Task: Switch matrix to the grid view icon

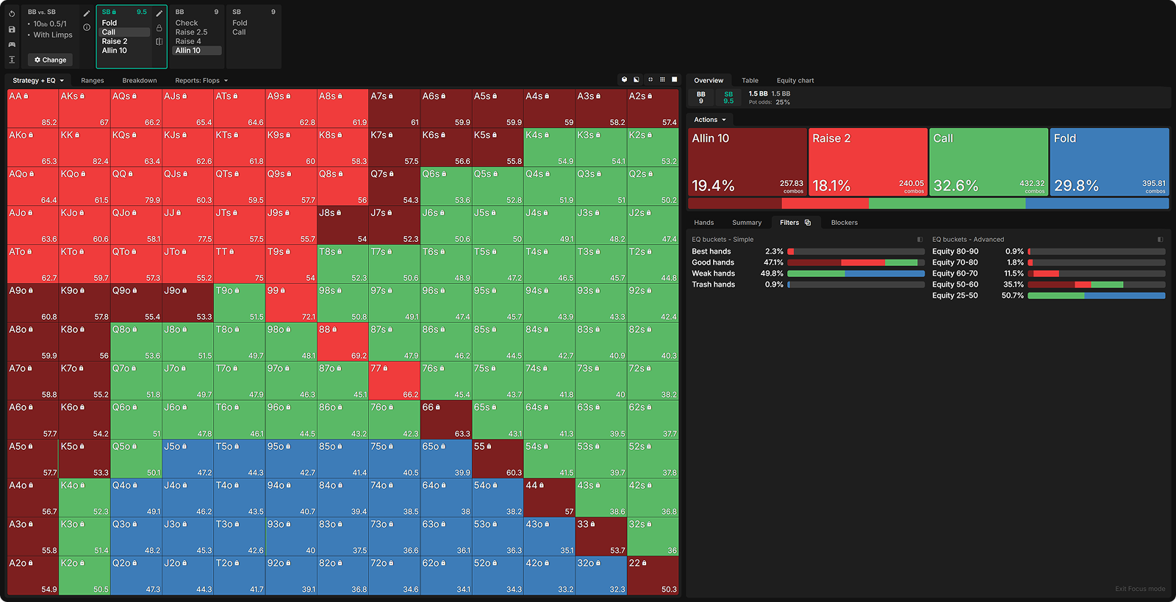Action: 662,79
